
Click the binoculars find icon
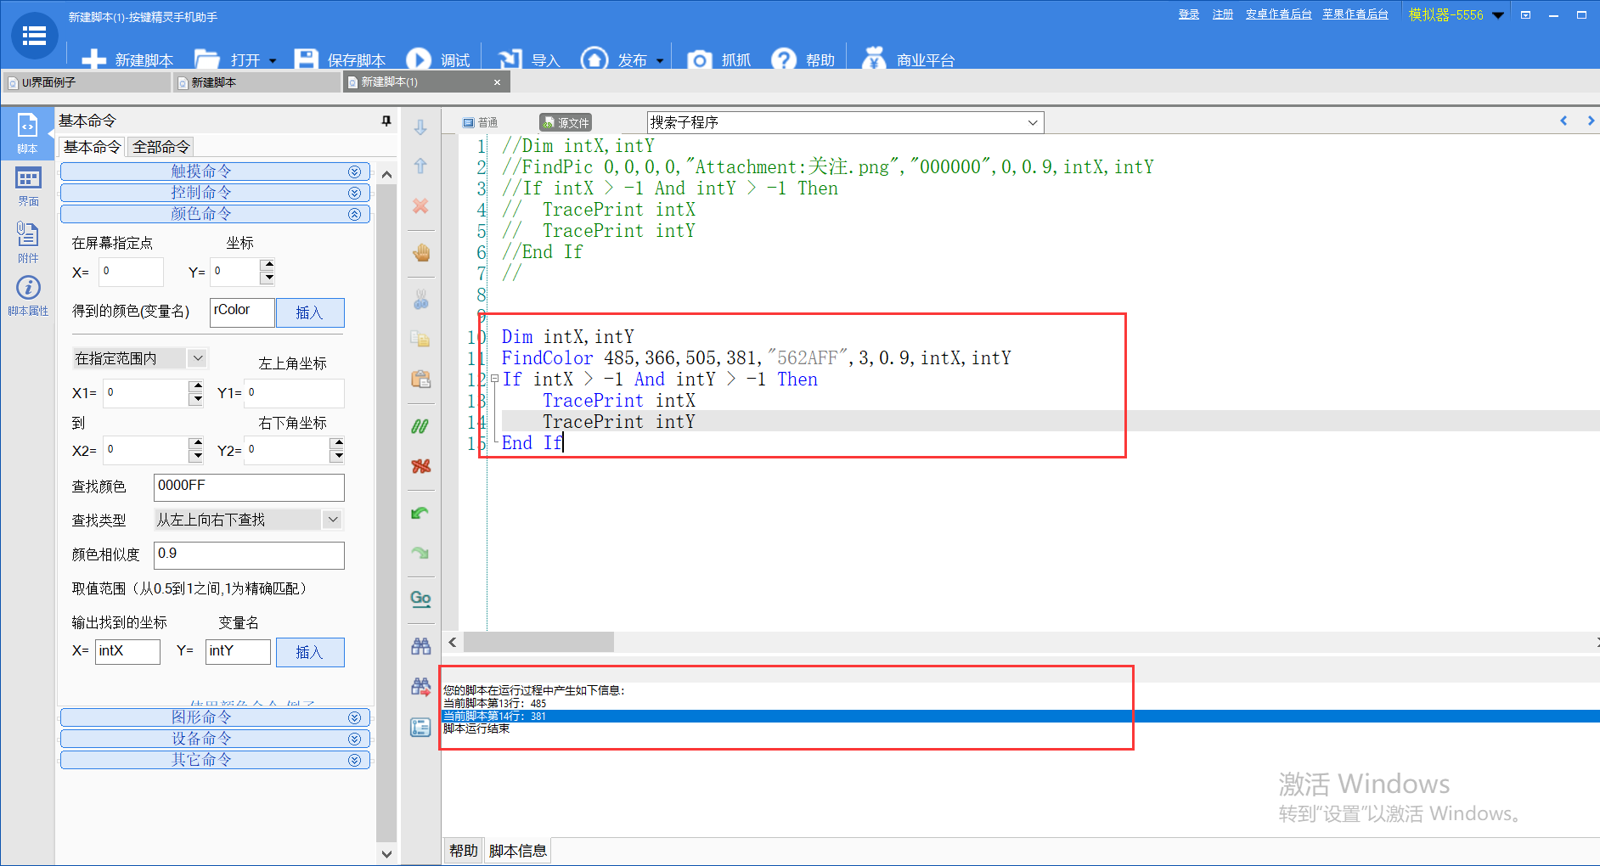(x=421, y=646)
